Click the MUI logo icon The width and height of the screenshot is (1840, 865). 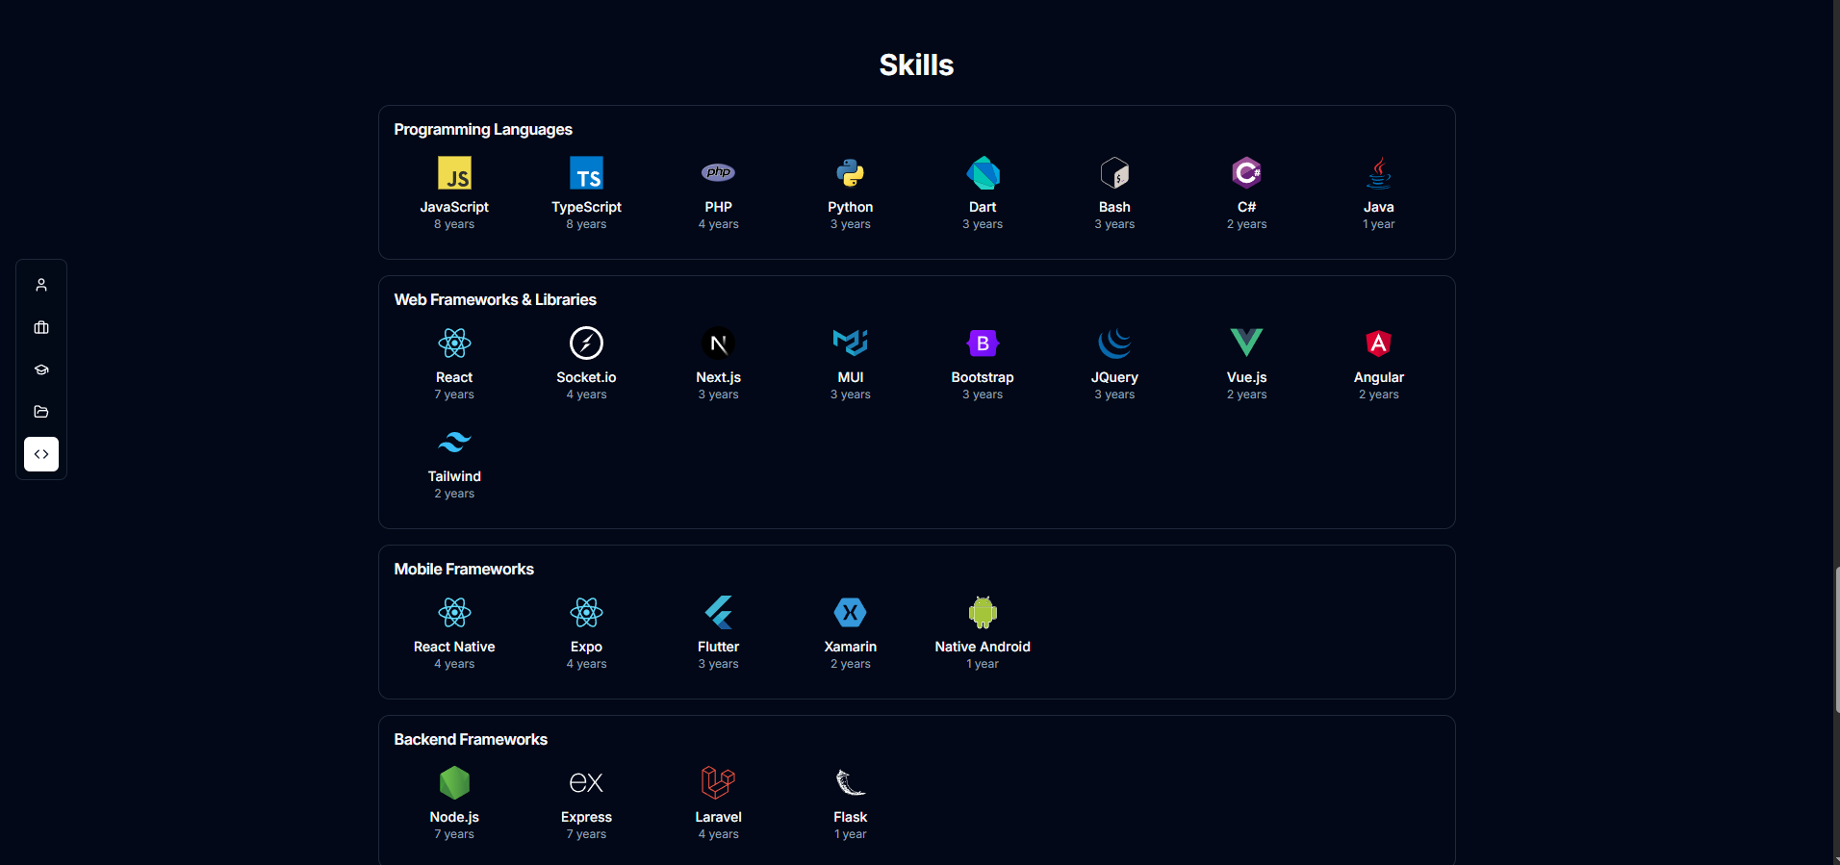tap(851, 343)
